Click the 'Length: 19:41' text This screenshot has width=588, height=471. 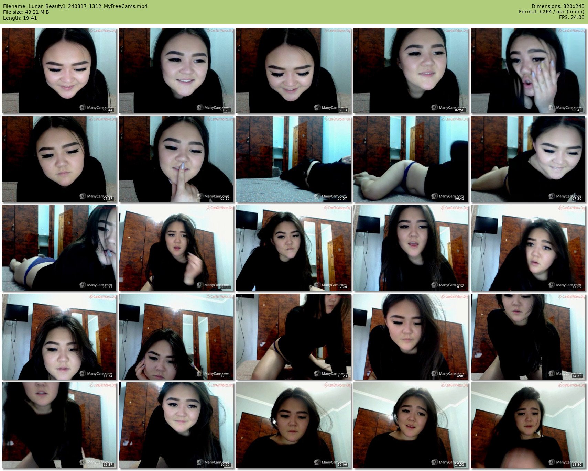(20, 18)
